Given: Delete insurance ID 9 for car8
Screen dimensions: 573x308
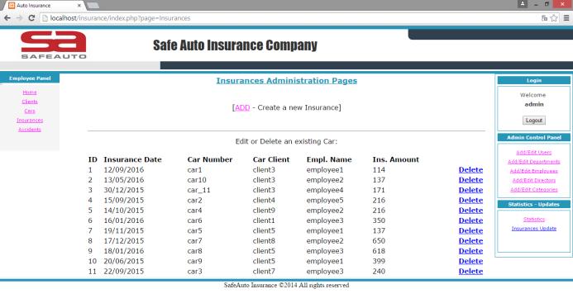Looking at the screenshot, I should tap(470, 251).
